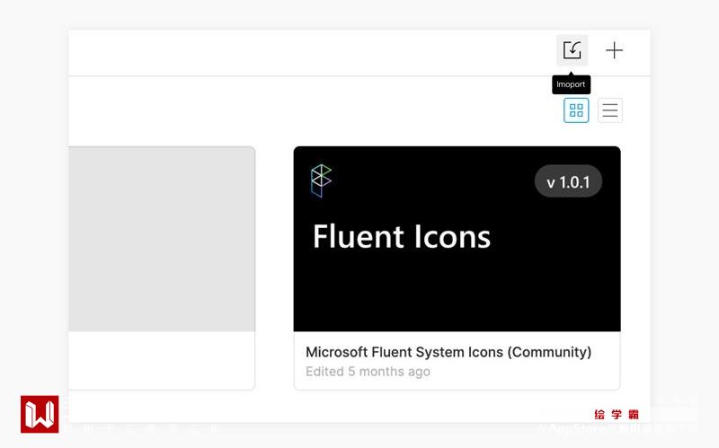Click the red 绘学霸 watermark text
Image resolution: width=719 pixels, height=448 pixels.
click(x=617, y=415)
